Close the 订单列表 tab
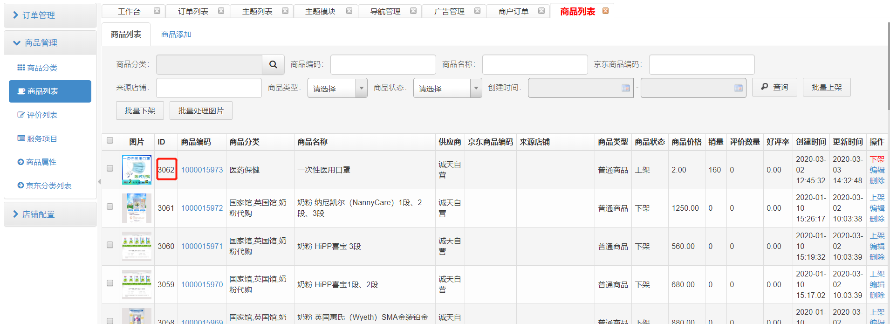This screenshot has height=324, width=890. (221, 11)
